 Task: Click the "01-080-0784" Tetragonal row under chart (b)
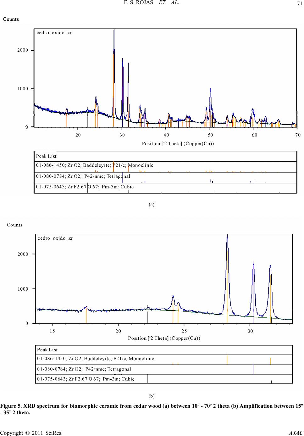[x=163, y=370]
